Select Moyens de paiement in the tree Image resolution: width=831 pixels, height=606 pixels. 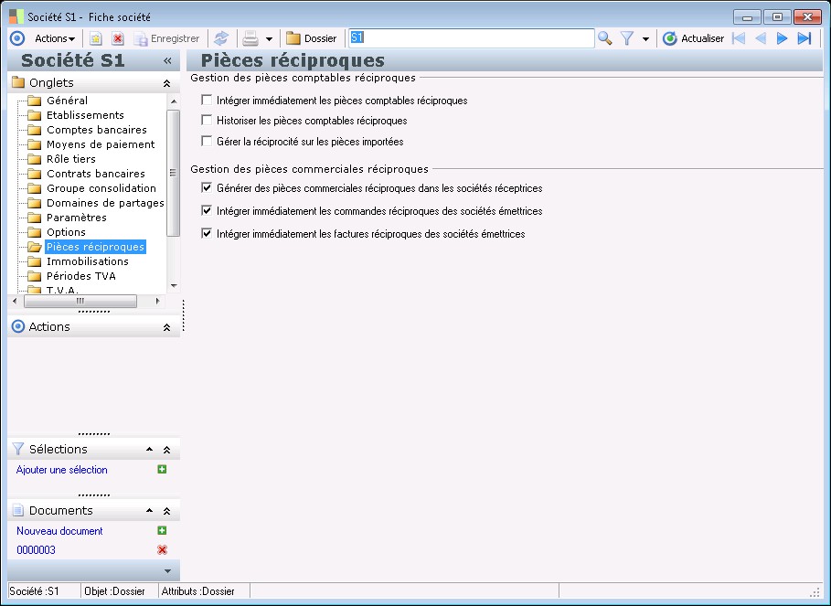[x=101, y=144]
